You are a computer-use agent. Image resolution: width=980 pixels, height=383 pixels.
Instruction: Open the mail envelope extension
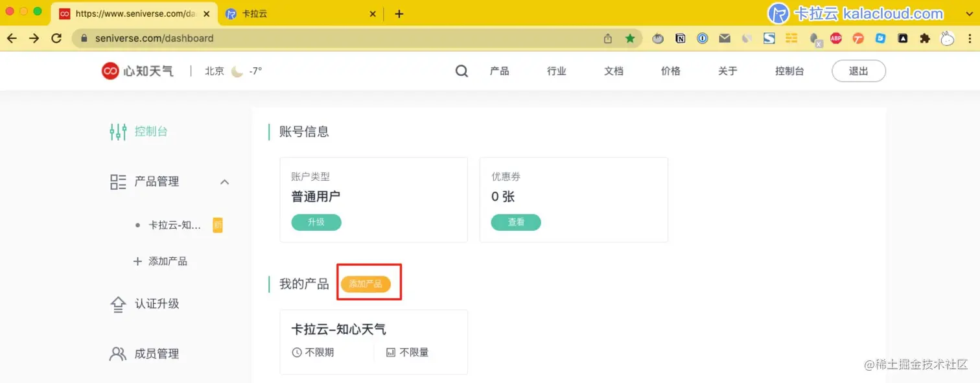pos(725,38)
